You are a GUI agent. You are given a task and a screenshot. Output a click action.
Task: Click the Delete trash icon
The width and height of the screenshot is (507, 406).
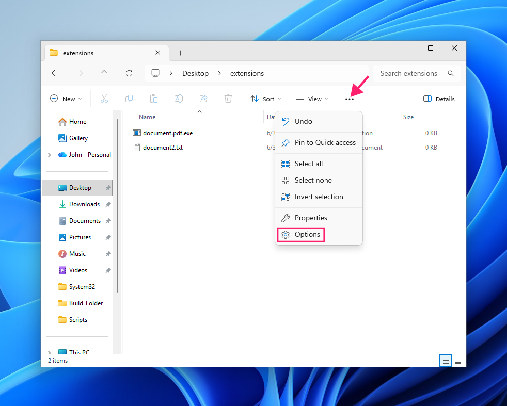click(228, 99)
